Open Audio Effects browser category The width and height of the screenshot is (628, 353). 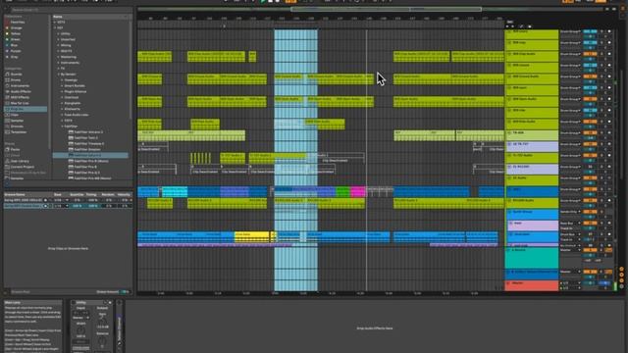coord(21,91)
